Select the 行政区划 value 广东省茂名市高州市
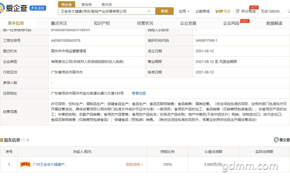The image size is (290, 182). pyautogui.click(x=67, y=72)
